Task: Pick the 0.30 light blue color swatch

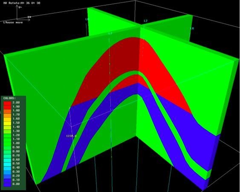Action: (7, 172)
